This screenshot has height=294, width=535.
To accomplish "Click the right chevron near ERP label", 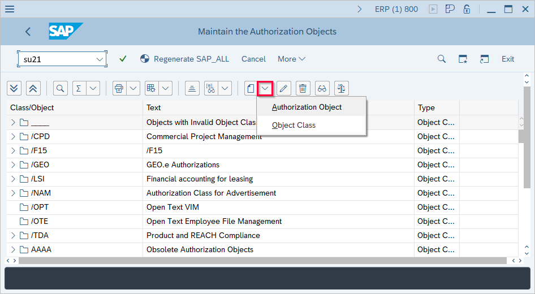I will pos(359,9).
